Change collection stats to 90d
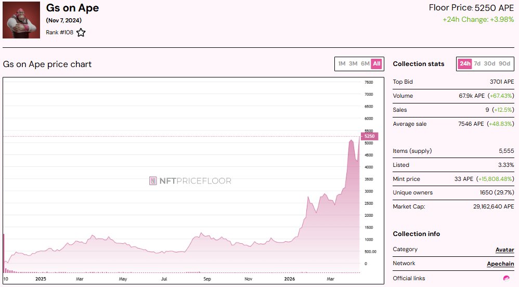The image size is (519, 287). [504, 64]
